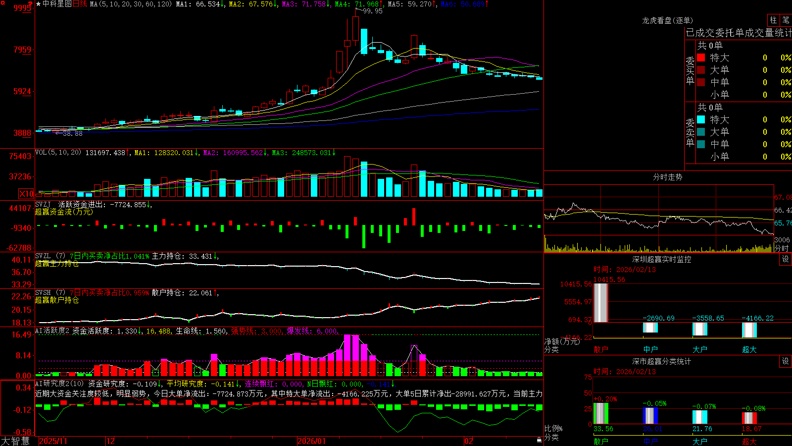792x446 pixels.
Task: Click the X10 volume scale box
Action: pyautogui.click(x=26, y=194)
